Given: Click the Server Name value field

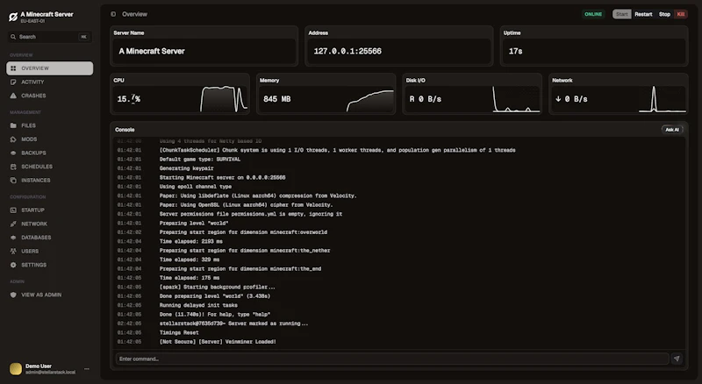Looking at the screenshot, I should pyautogui.click(x=204, y=51).
